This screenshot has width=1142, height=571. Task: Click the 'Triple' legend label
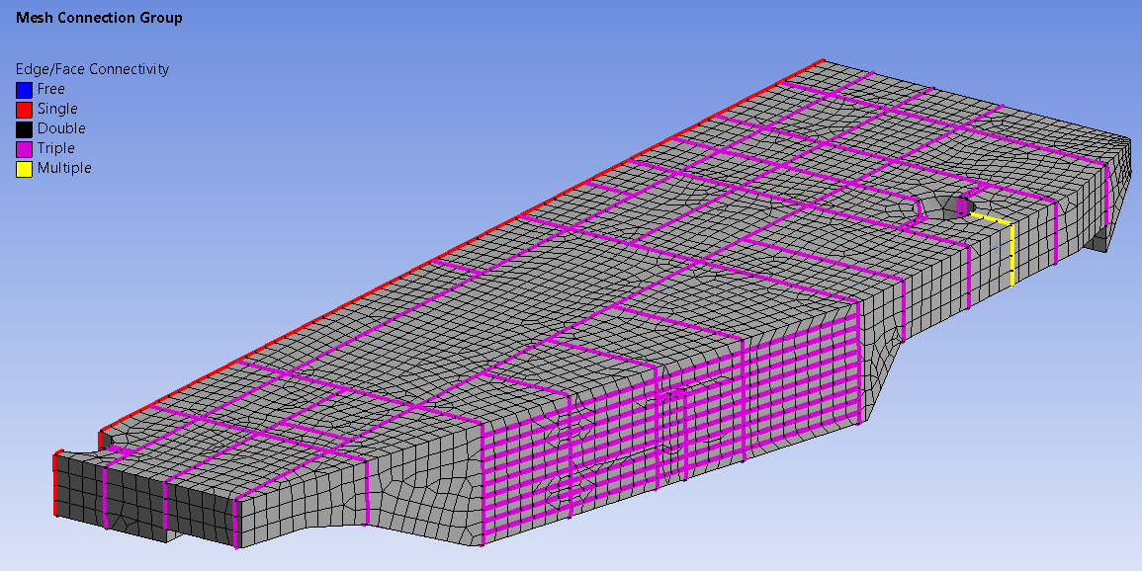[x=56, y=148]
